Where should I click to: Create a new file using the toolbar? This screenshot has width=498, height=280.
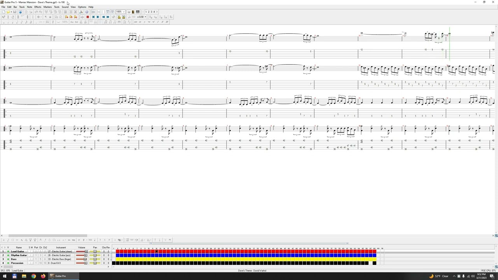coord(4,12)
